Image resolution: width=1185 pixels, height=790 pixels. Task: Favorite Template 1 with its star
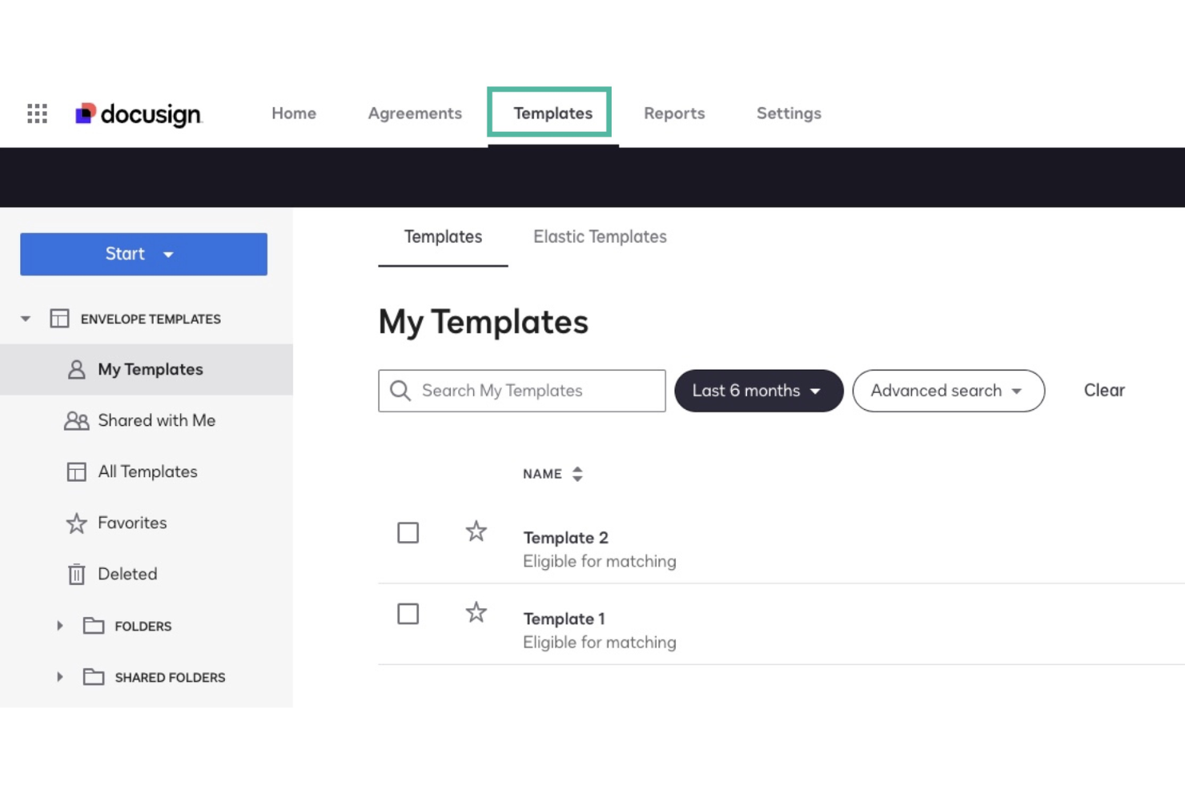click(476, 613)
